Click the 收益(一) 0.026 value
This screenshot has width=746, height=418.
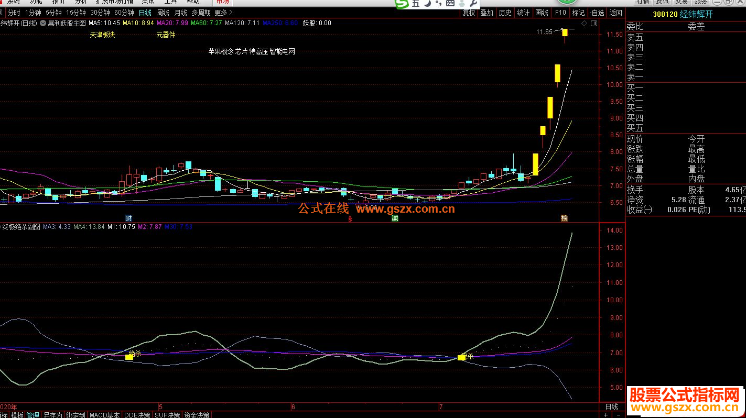(677, 210)
